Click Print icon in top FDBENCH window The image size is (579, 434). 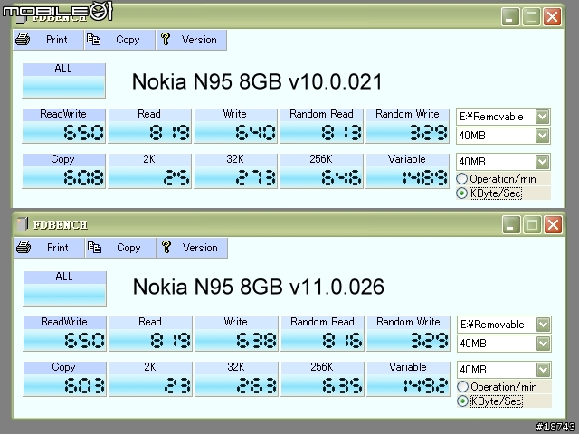click(x=23, y=39)
